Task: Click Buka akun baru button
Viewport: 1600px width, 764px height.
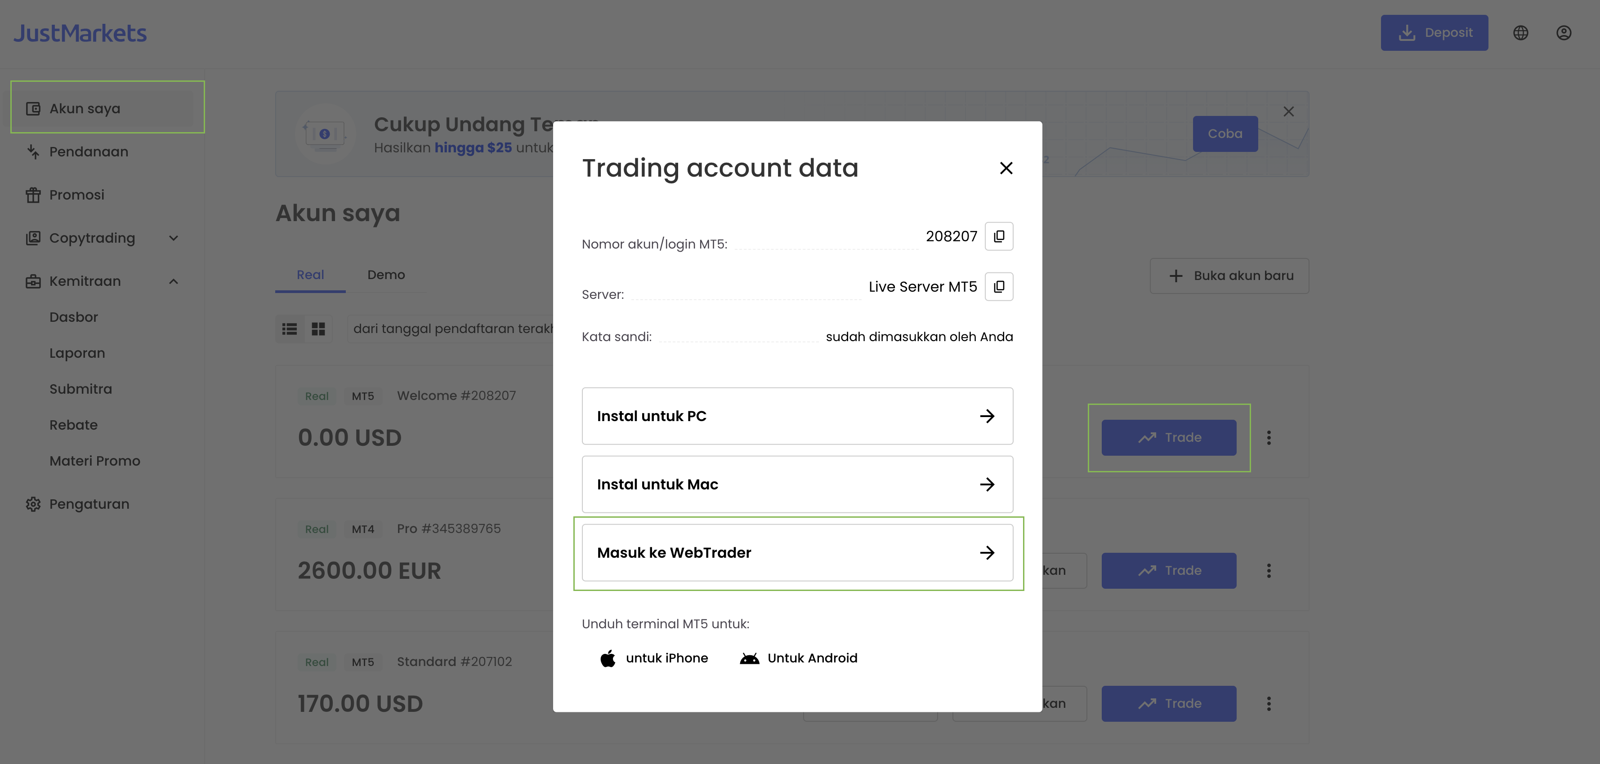Action: point(1229,275)
